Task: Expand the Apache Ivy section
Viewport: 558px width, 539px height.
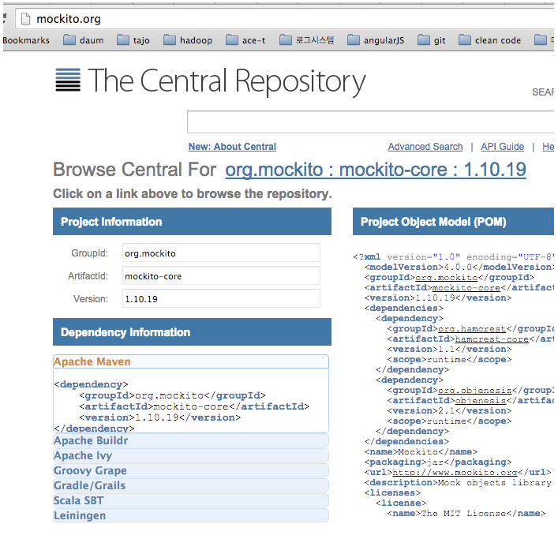Action: [x=191, y=455]
